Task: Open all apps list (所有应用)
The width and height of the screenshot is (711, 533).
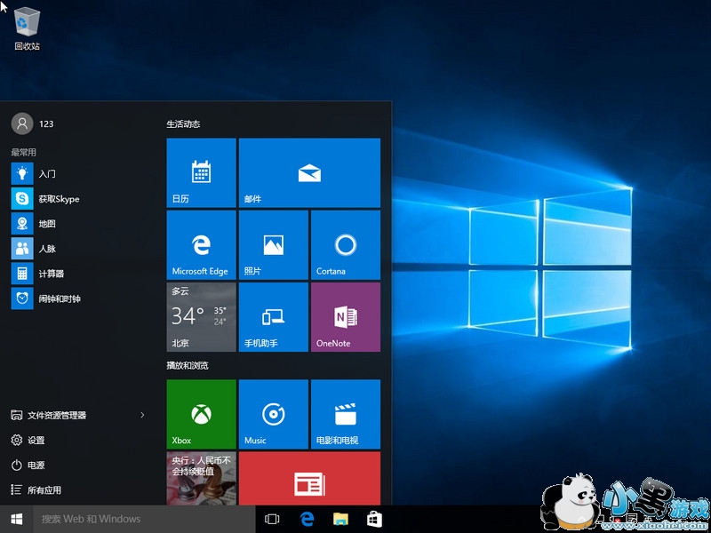Action: click(x=44, y=489)
